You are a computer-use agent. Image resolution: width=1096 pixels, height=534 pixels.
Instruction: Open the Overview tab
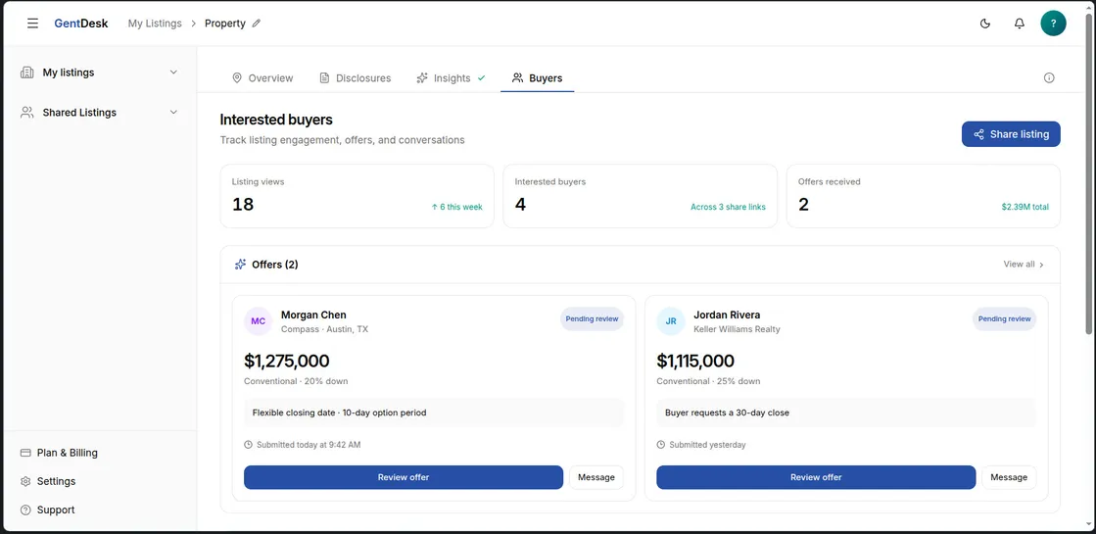(x=262, y=77)
